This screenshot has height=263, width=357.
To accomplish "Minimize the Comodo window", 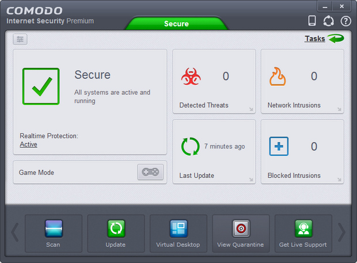I will tap(325, 6).
